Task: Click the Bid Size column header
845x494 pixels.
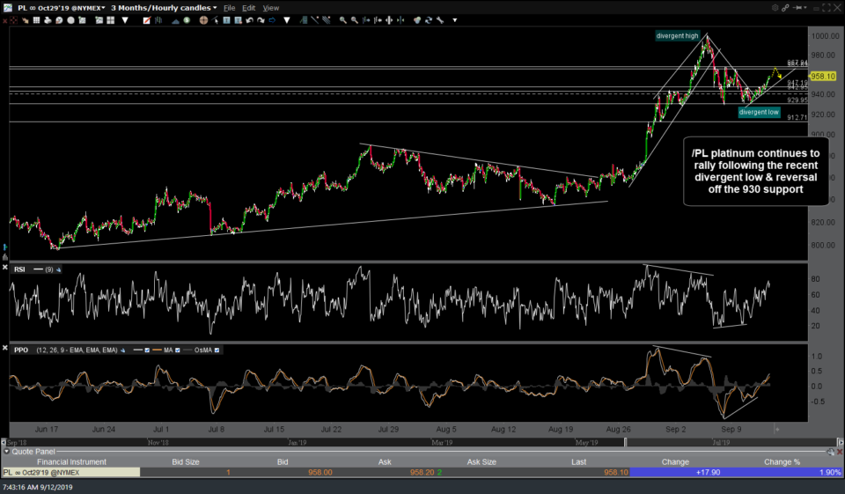Action: 186,461
